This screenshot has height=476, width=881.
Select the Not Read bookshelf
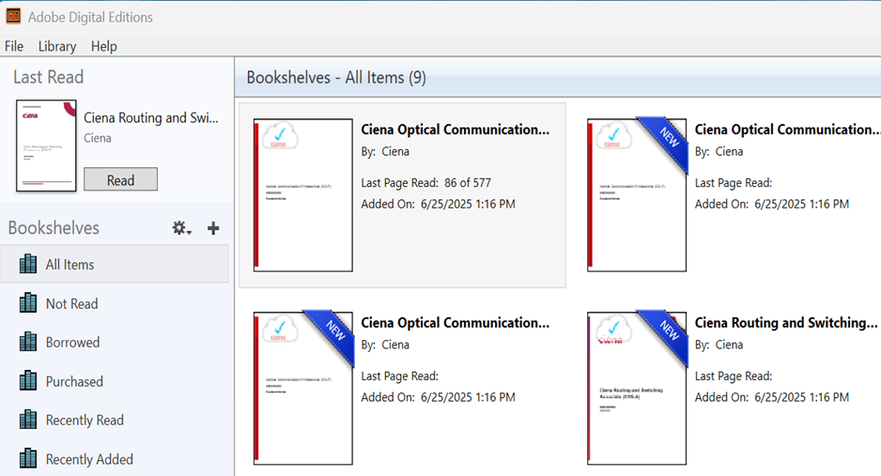coord(114,303)
